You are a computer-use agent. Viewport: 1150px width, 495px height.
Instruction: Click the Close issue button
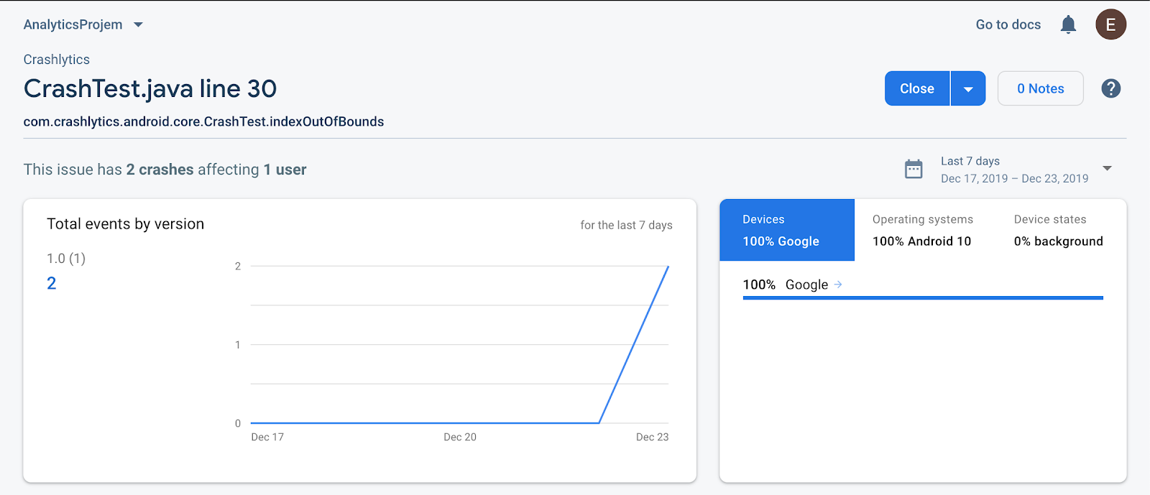(x=917, y=89)
